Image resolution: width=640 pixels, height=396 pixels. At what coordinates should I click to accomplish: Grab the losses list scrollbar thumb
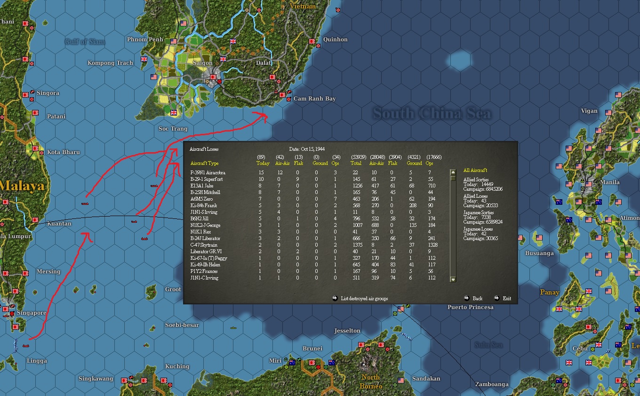(x=453, y=178)
